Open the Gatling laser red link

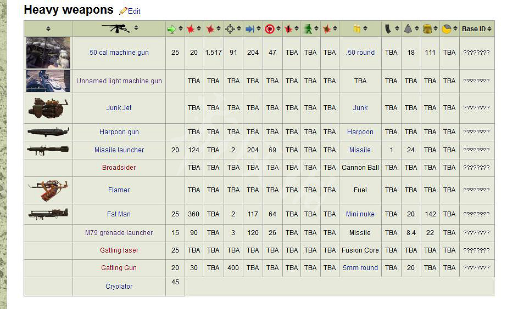[119, 250]
